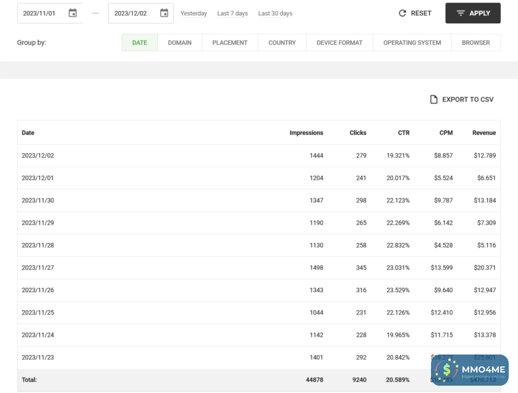The width and height of the screenshot is (518, 393).
Task: Select the 2023/12/01 date row
Action: [259, 178]
